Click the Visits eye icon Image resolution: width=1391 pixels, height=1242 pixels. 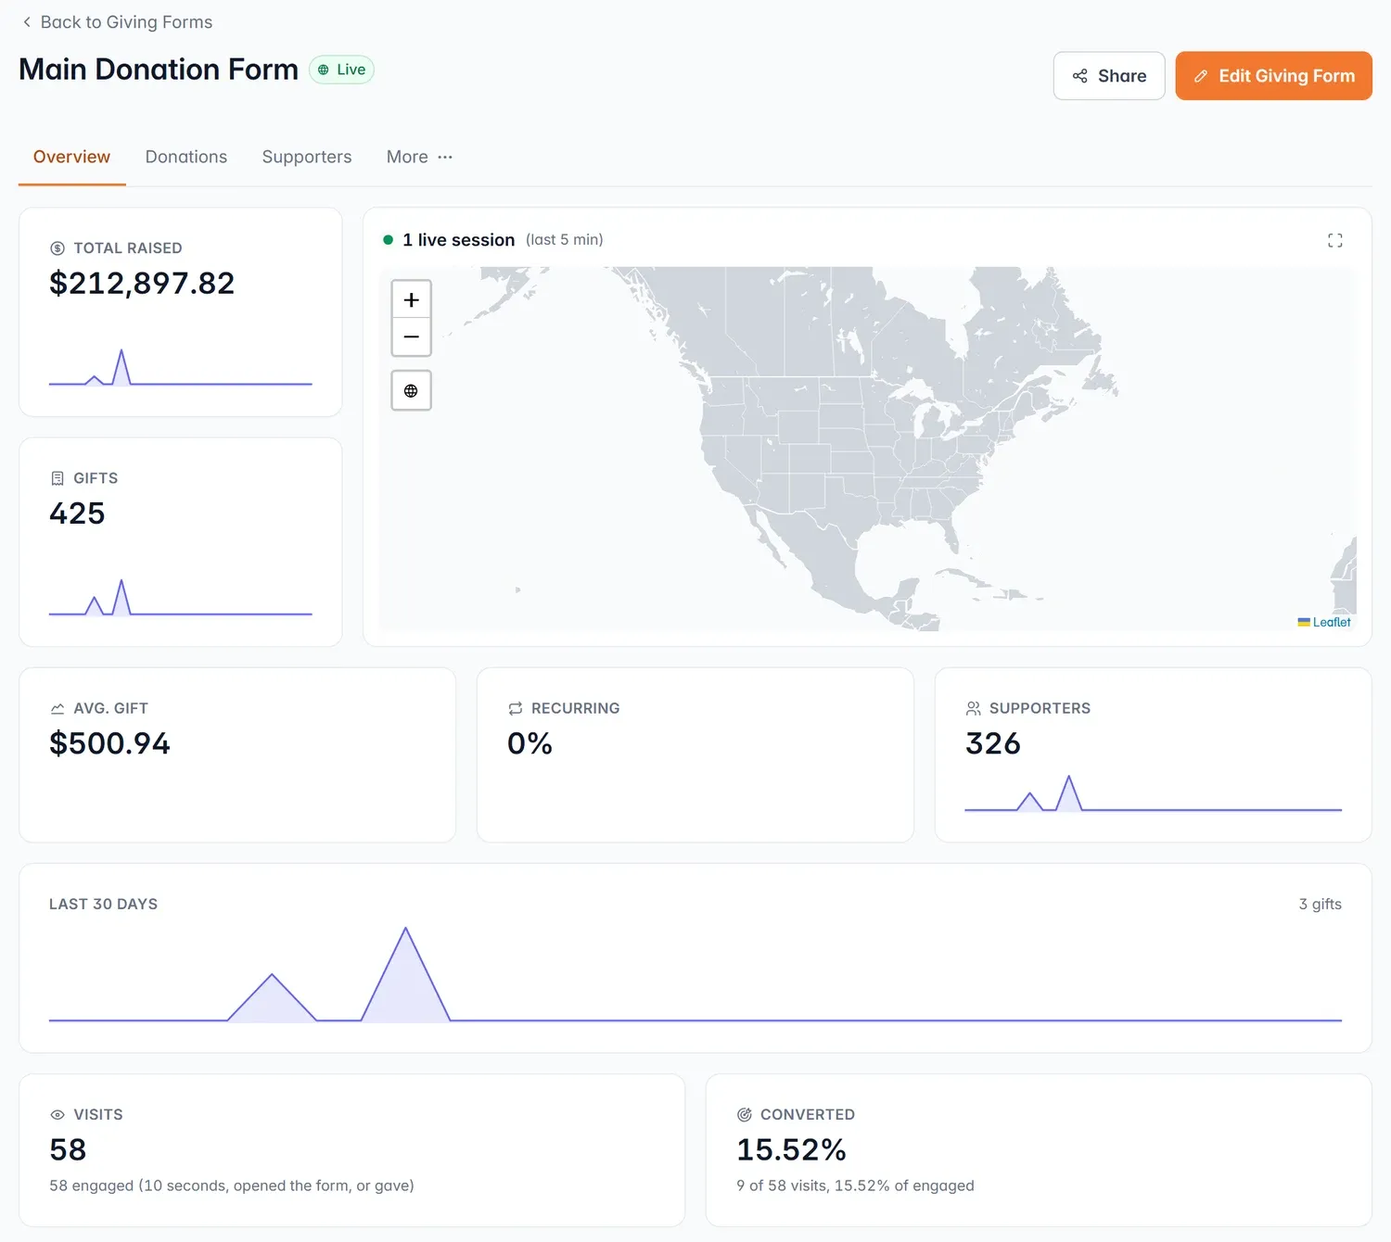pyautogui.click(x=57, y=1115)
